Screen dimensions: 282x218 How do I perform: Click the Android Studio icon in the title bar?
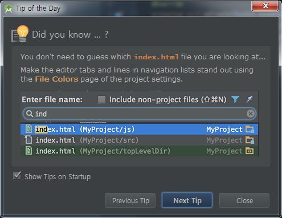[9, 9]
